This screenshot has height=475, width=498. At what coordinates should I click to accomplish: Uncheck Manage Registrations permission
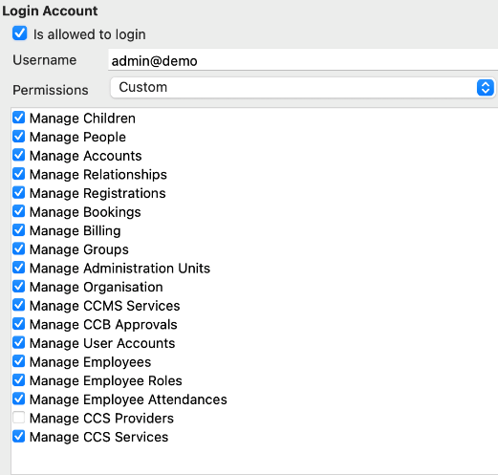tap(19, 193)
